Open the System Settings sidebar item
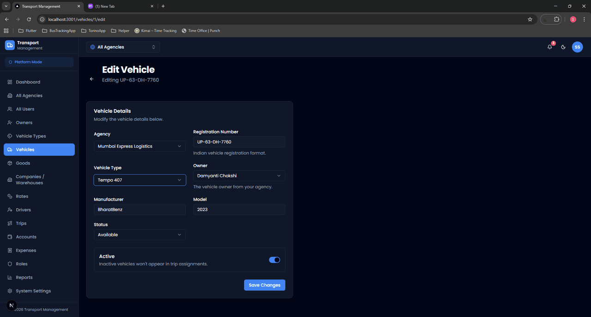Screen dimensions: 591x317 39,291
